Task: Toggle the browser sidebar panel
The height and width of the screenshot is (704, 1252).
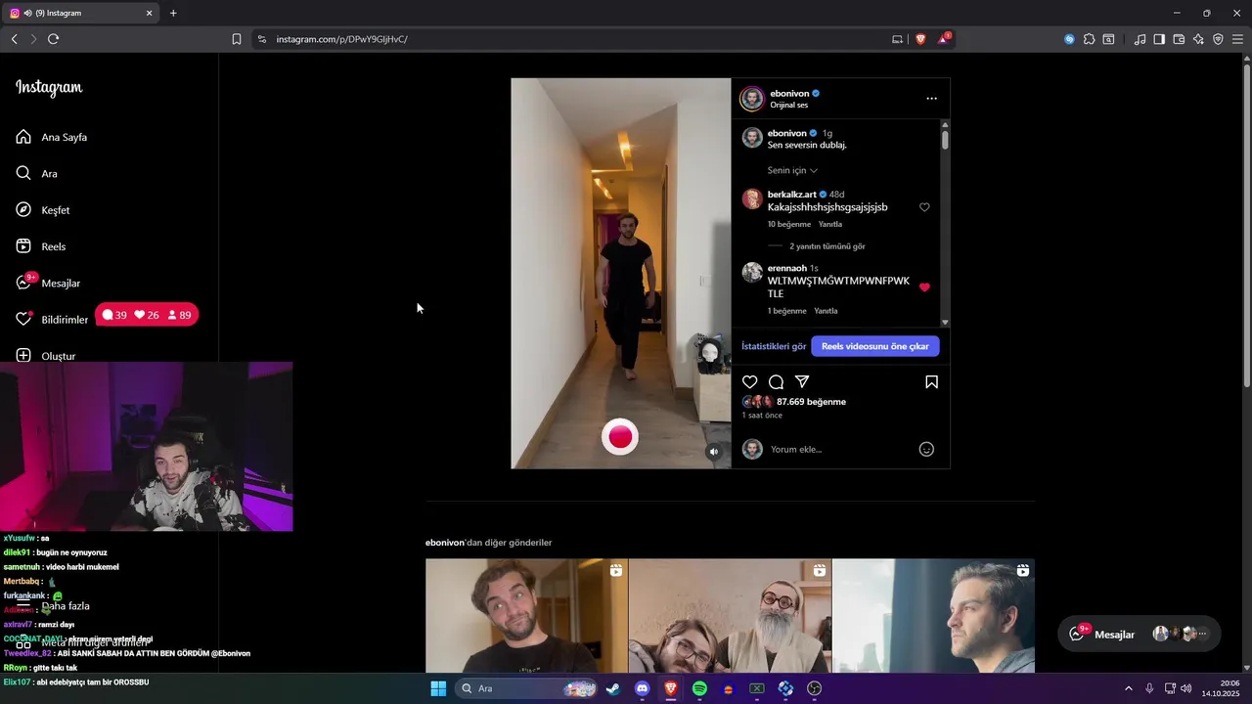Action: [x=1159, y=39]
